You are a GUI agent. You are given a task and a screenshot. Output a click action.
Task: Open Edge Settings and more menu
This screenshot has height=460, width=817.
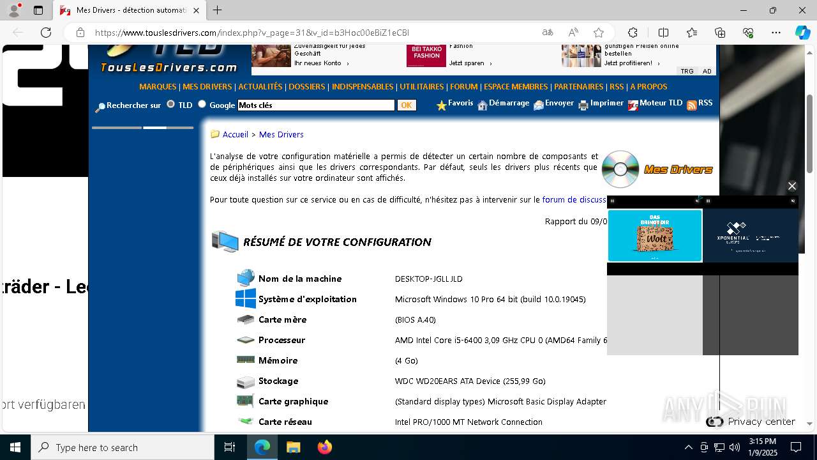(x=776, y=33)
